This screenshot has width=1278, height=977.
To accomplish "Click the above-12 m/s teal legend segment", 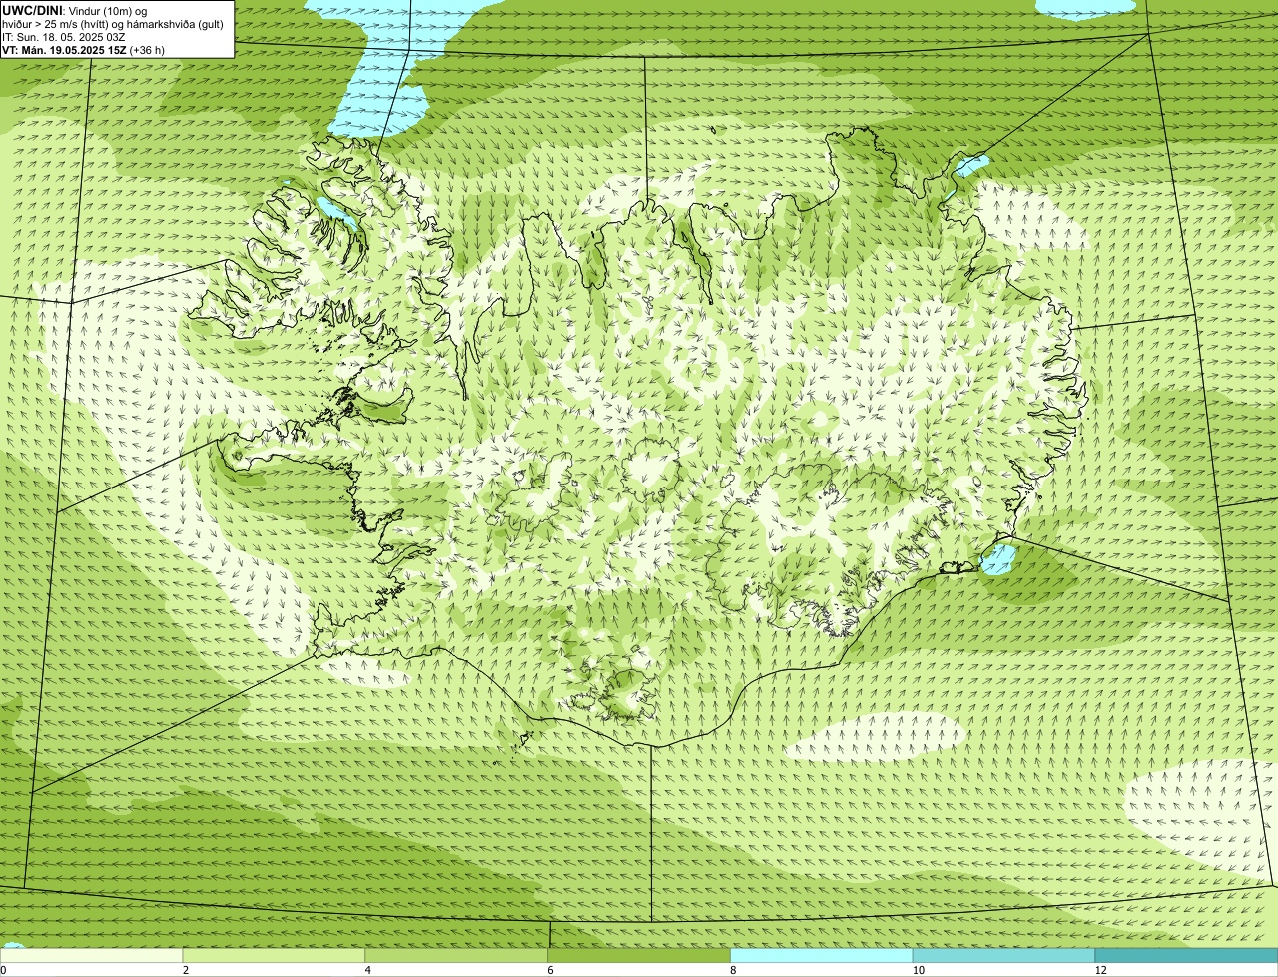I will pos(1186,956).
